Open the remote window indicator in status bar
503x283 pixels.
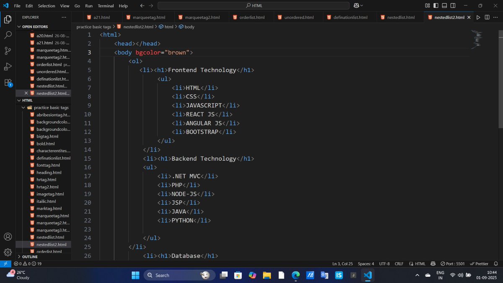point(5,264)
